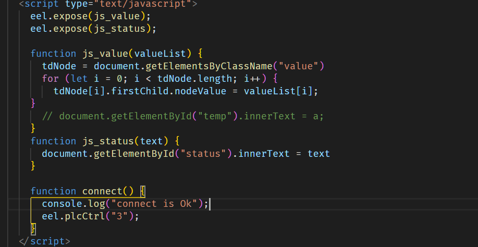Click the firstChild property
This screenshot has width=478, height=247.
(x=140, y=91)
